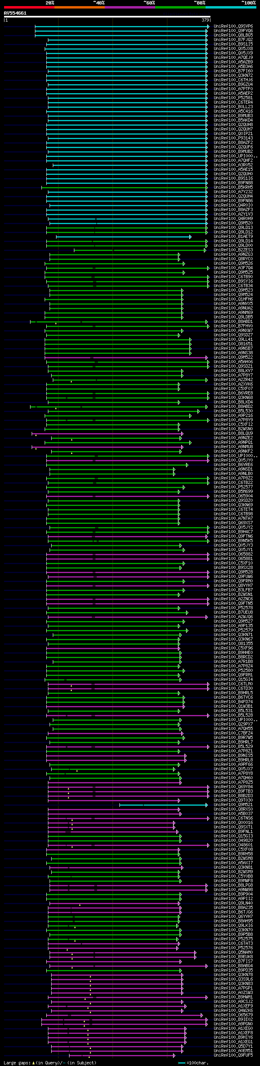Click the UniRef100_Q5D7Y1 label
Viewport: 260px width, 1066px height.
click(233, 1046)
